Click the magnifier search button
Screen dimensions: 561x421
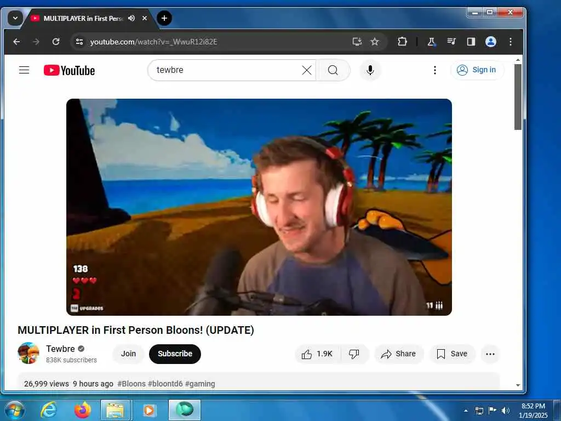333,70
